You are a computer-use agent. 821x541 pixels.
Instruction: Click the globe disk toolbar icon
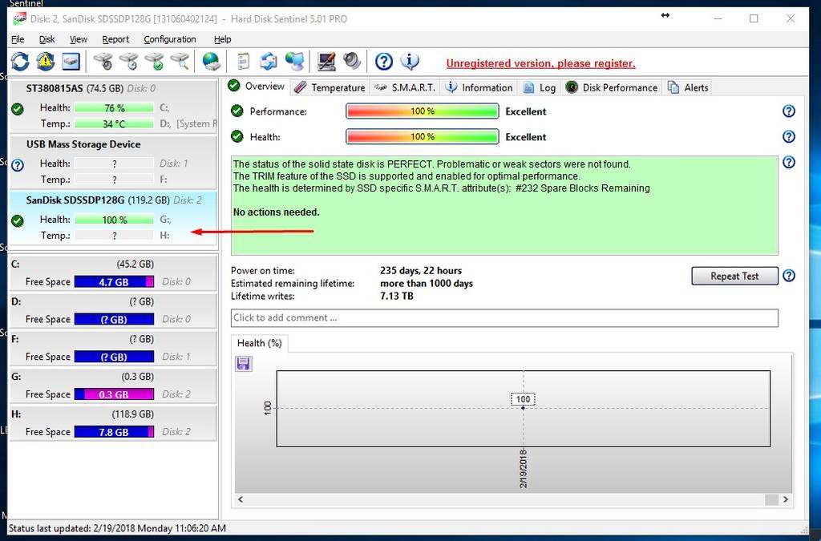click(212, 62)
